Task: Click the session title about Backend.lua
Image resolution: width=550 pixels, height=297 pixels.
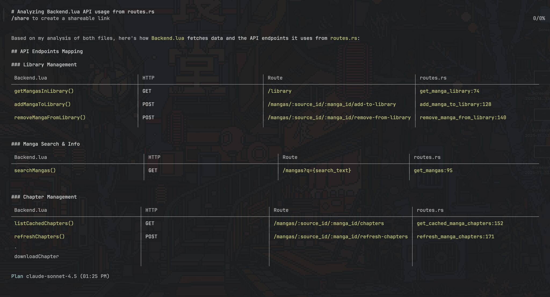Action: [83, 12]
